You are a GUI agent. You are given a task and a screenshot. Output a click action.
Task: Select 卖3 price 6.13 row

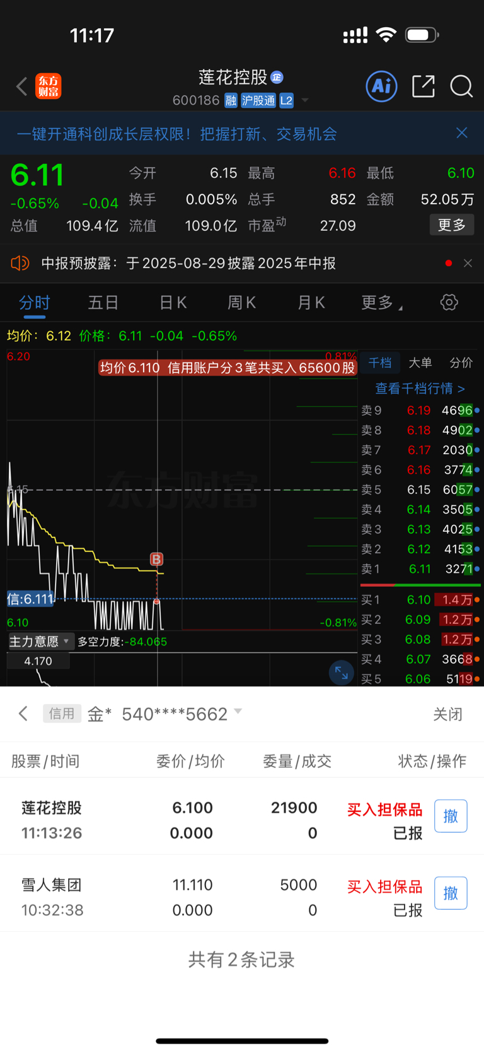(x=420, y=529)
